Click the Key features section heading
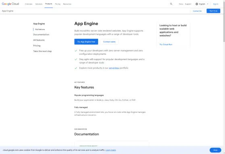Screen dimensions: 225x154 click(84, 87)
